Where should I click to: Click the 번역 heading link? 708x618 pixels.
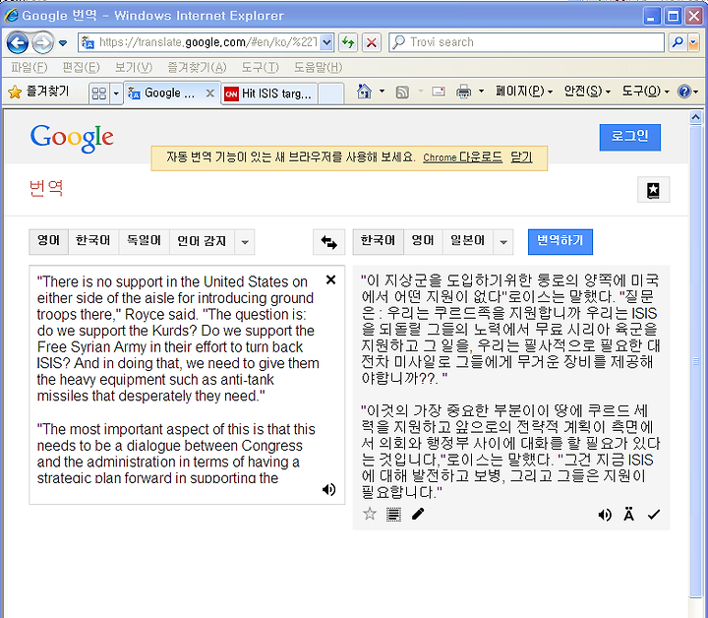[46, 188]
